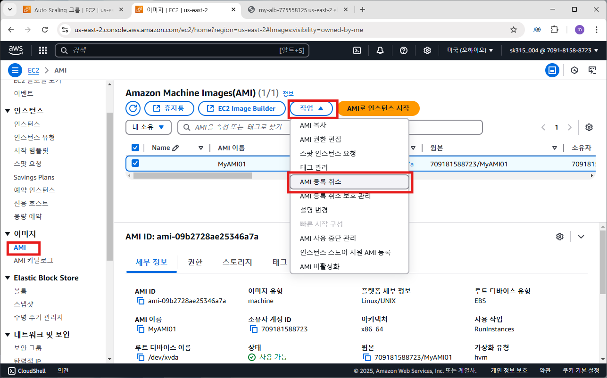The height and width of the screenshot is (378, 607).
Task: Open the AWS services grid menu
Action: point(42,50)
